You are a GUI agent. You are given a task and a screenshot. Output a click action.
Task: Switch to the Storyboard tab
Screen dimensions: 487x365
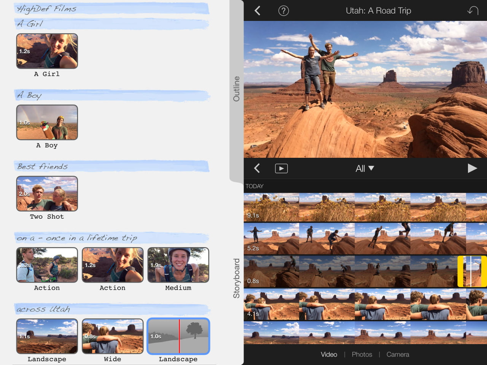(236, 278)
